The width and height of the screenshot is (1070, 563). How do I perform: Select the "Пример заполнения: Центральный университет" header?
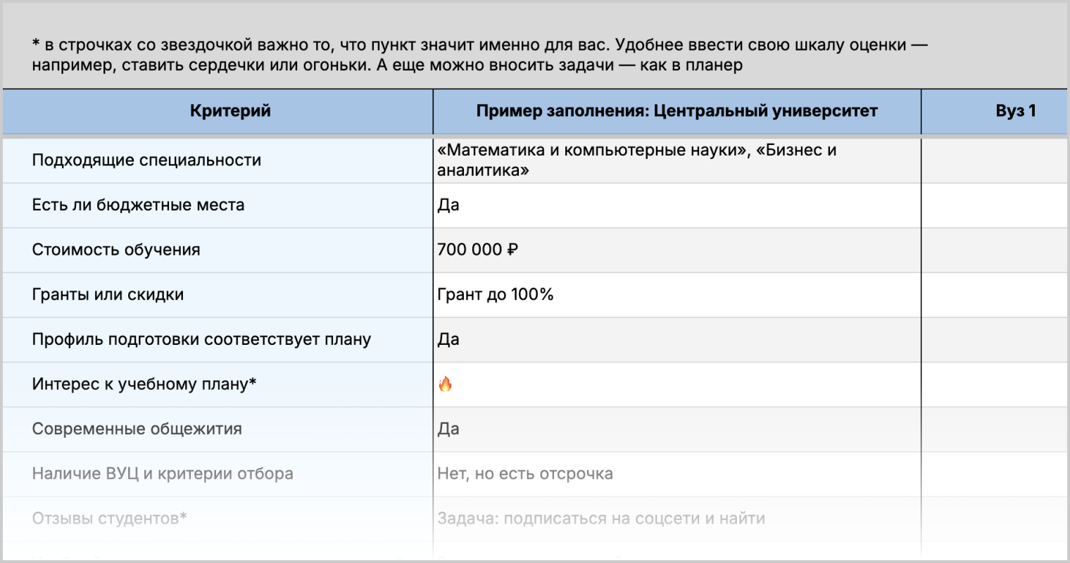[676, 111]
